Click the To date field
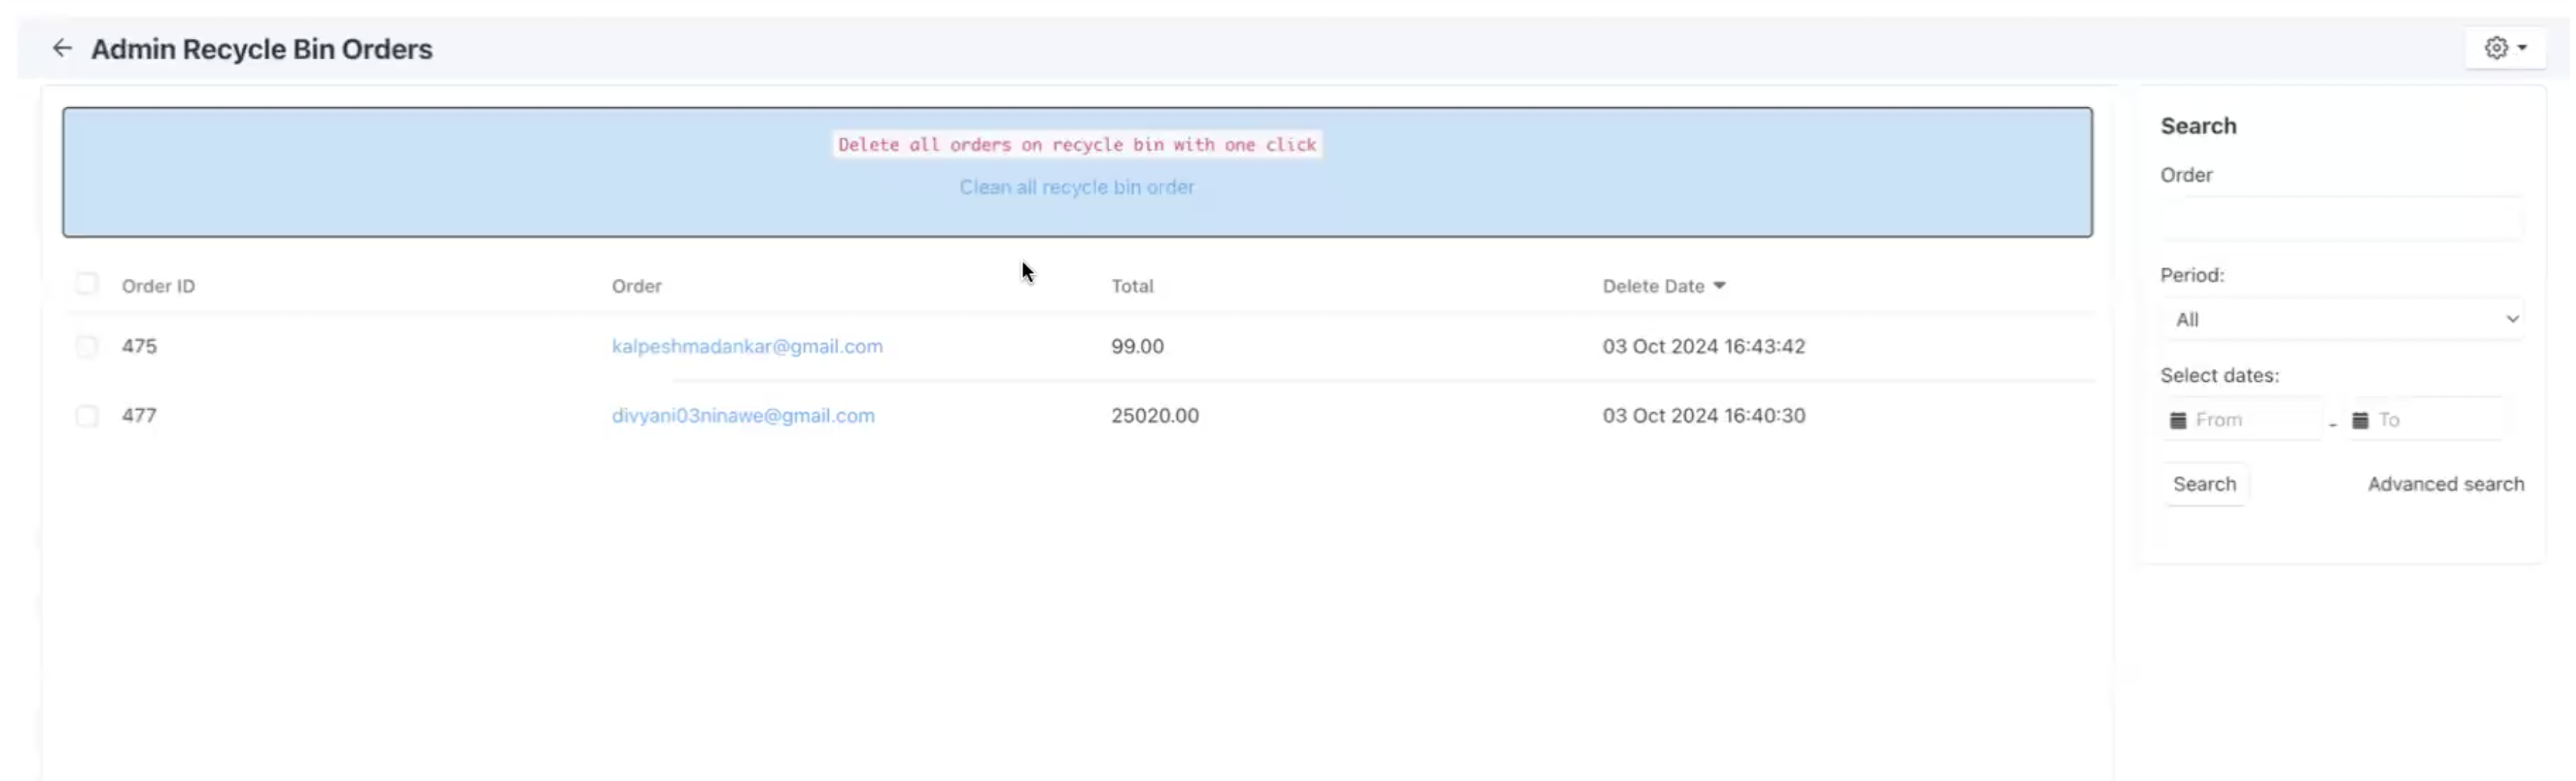Viewport: 2576px width, 781px height. 2424,420
